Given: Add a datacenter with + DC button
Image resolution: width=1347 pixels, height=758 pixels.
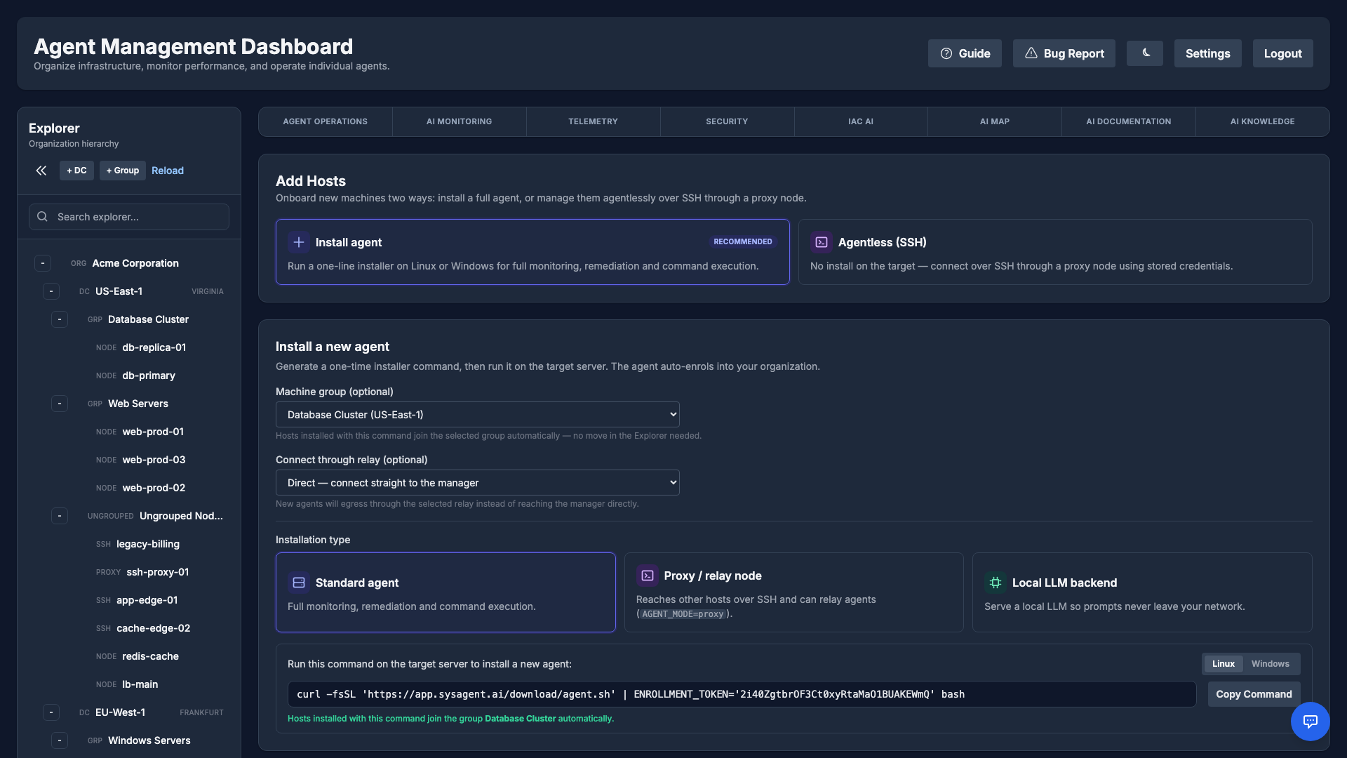Looking at the screenshot, I should (x=76, y=171).
